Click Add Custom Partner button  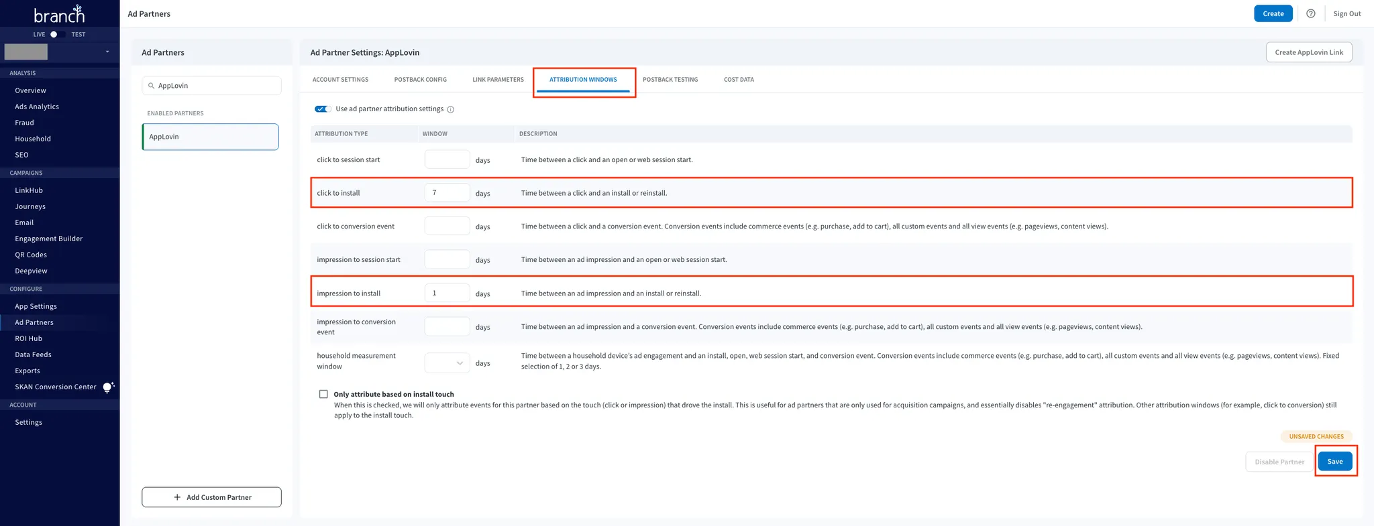211,497
